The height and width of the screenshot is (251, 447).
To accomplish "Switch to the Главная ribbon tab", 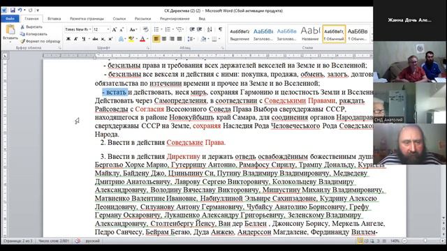I will [x=31, y=19].
